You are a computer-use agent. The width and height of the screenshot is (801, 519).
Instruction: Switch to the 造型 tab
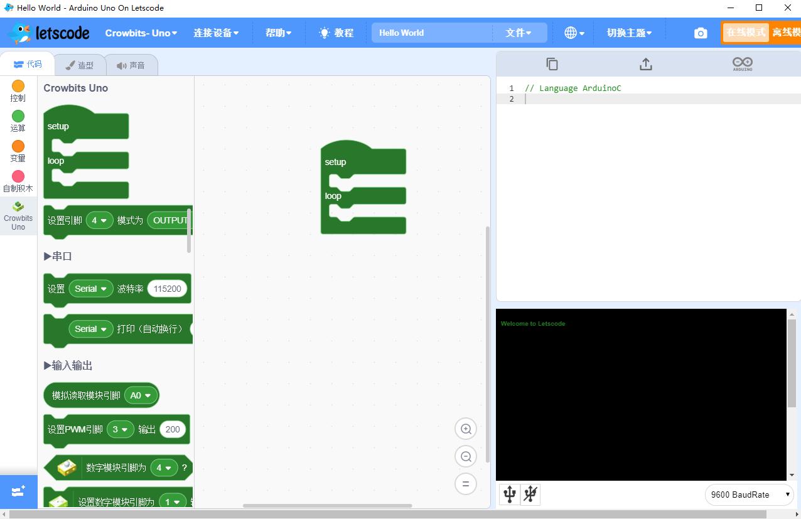coord(80,65)
